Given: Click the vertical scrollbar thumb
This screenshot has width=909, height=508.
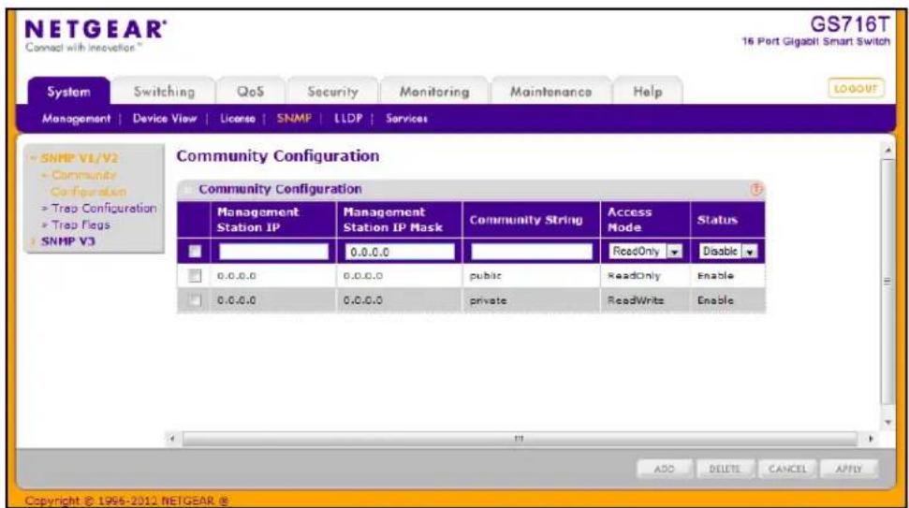Looking at the screenshot, I should point(887,281).
